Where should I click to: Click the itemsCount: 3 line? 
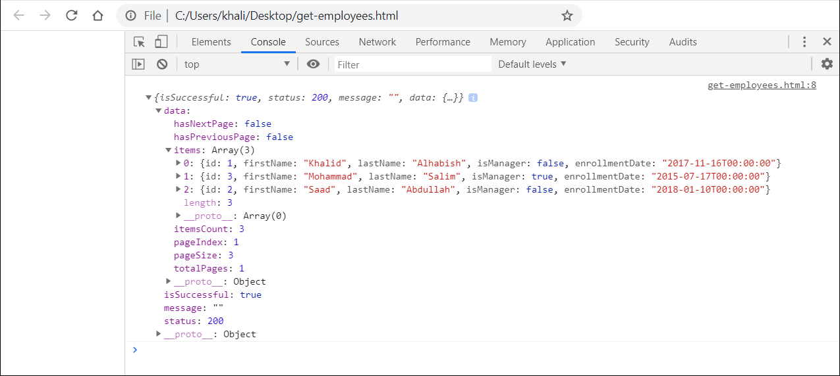click(x=209, y=229)
